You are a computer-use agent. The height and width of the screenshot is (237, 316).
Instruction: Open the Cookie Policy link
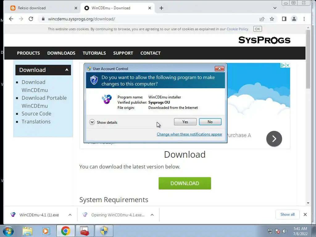pos(238,29)
